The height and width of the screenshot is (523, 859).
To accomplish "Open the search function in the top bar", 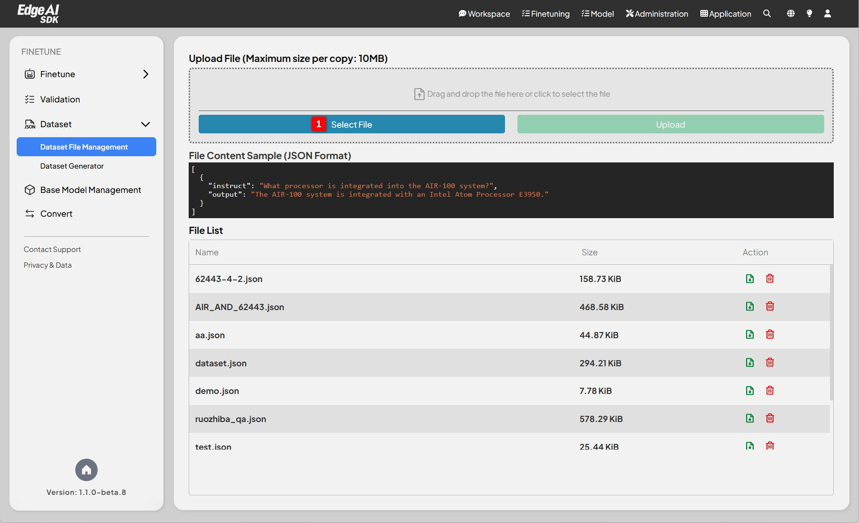I will pos(767,14).
